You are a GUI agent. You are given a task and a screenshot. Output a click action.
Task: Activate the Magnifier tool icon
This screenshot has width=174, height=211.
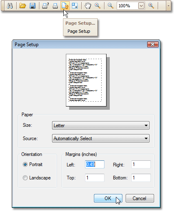98,6
